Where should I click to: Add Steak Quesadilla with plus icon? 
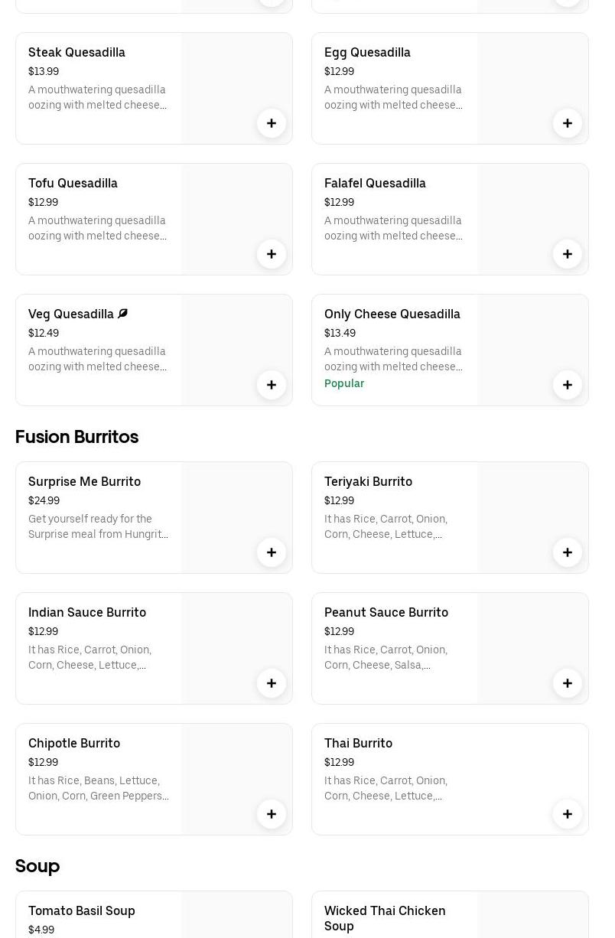[272, 123]
